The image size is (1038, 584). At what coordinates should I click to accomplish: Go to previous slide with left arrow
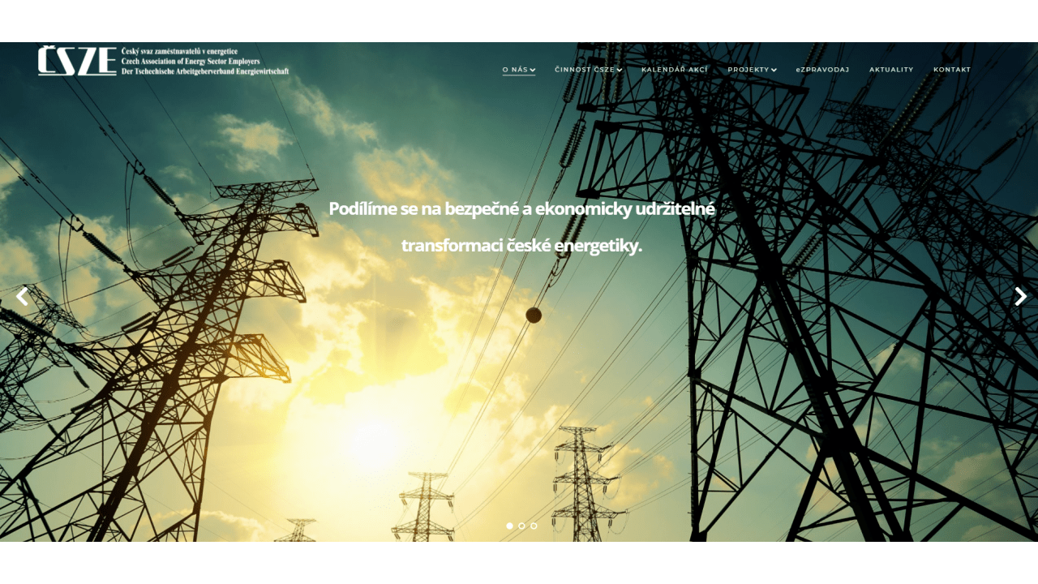[x=22, y=297]
